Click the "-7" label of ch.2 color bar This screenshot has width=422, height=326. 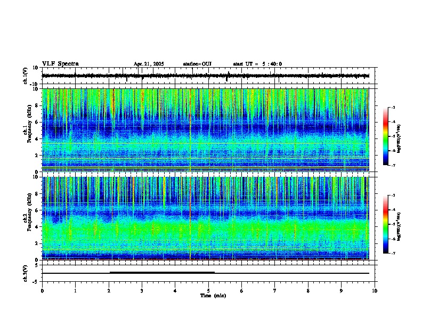click(x=393, y=253)
